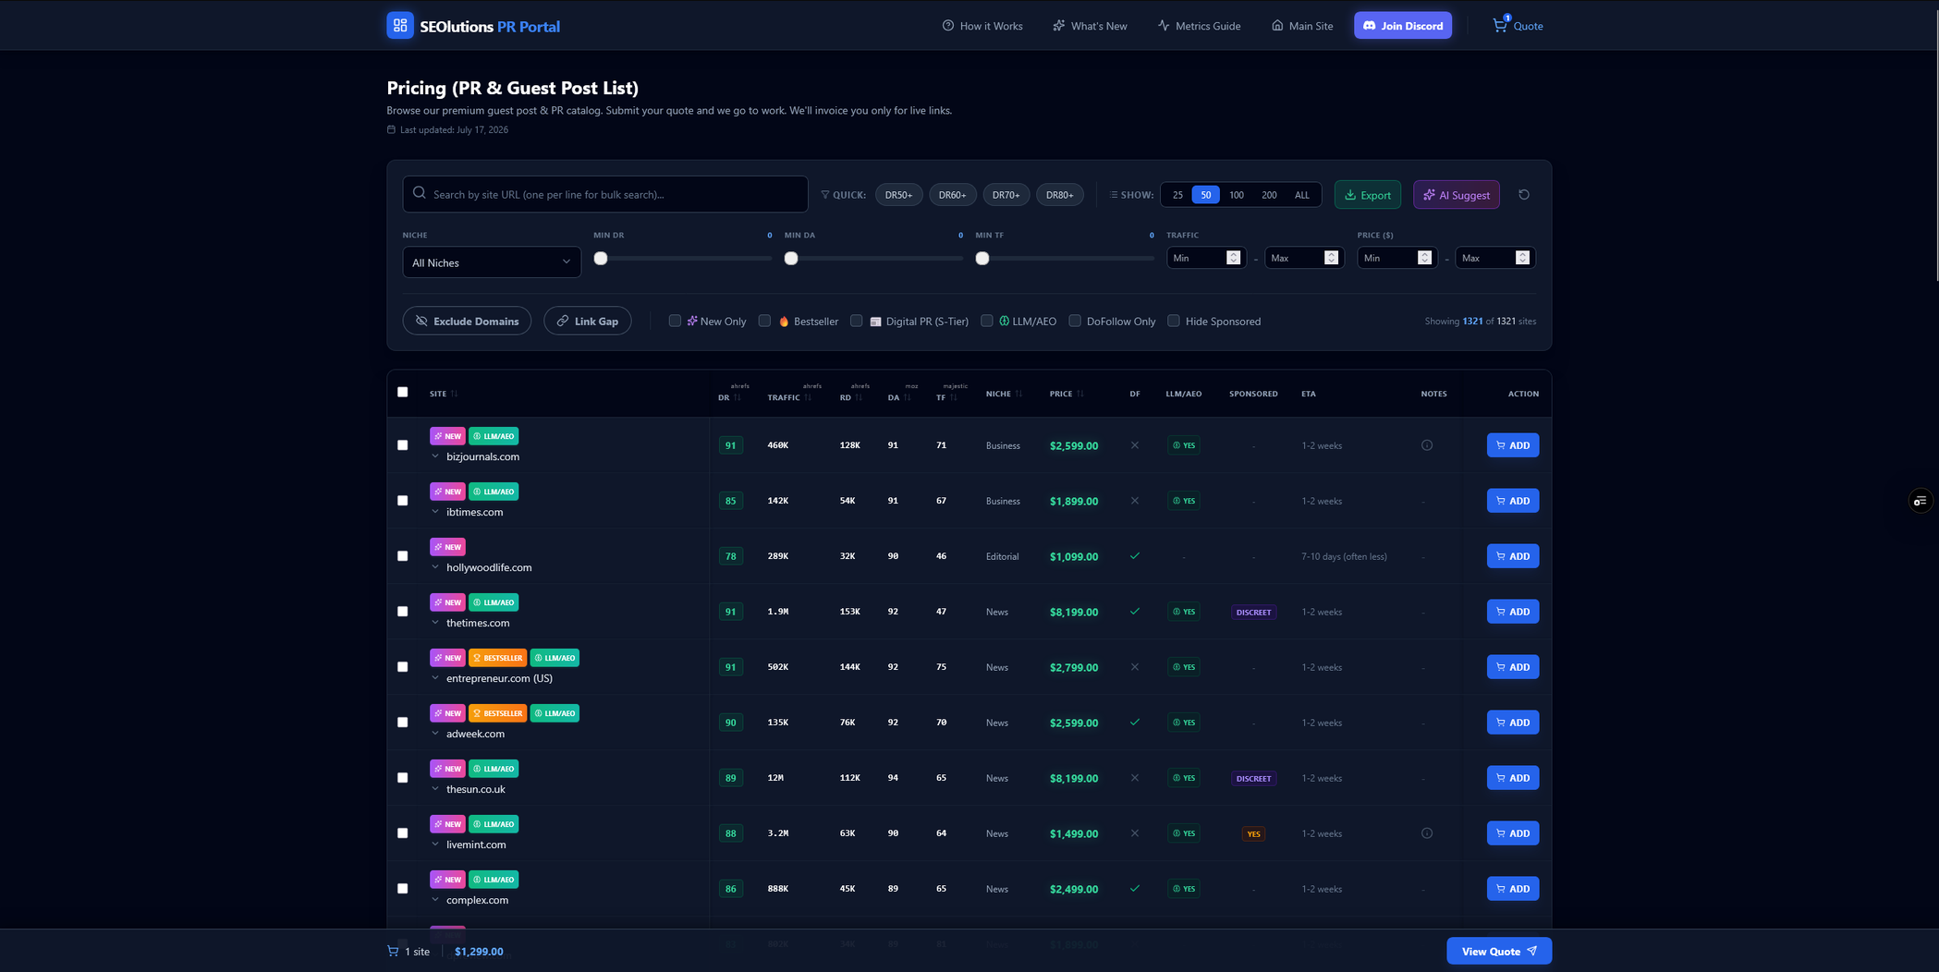Show 25 sites per page
This screenshot has width=1939, height=972.
tap(1177, 195)
